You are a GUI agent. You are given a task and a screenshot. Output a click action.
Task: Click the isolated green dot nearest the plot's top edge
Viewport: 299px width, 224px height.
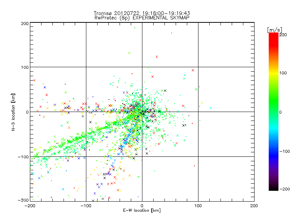coord(135,28)
